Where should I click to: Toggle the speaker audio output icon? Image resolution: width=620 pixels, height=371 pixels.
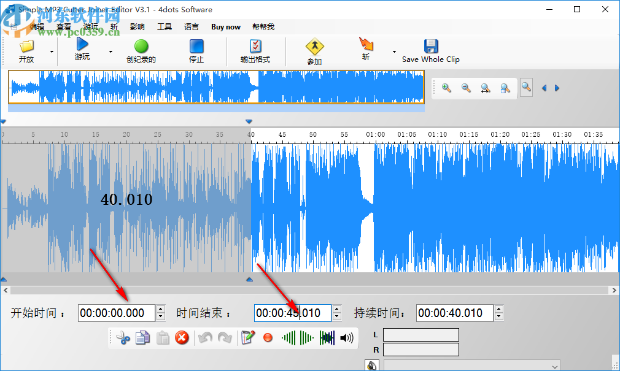pos(346,338)
